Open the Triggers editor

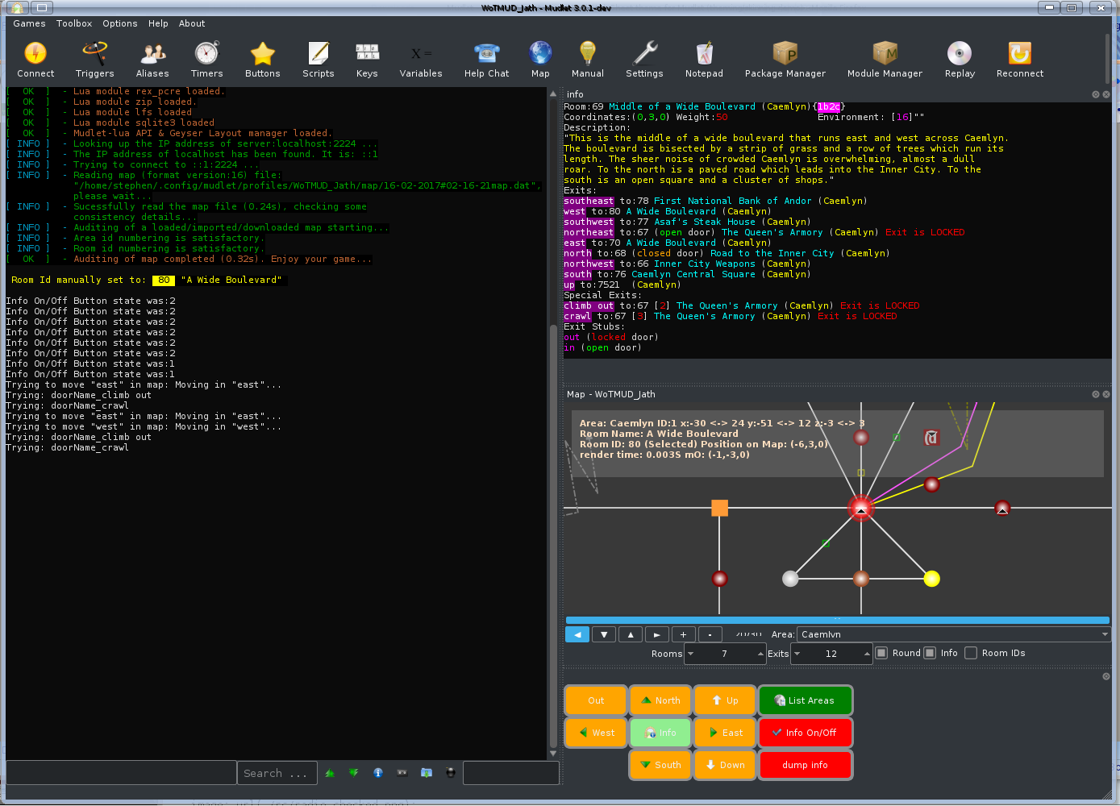tap(95, 60)
